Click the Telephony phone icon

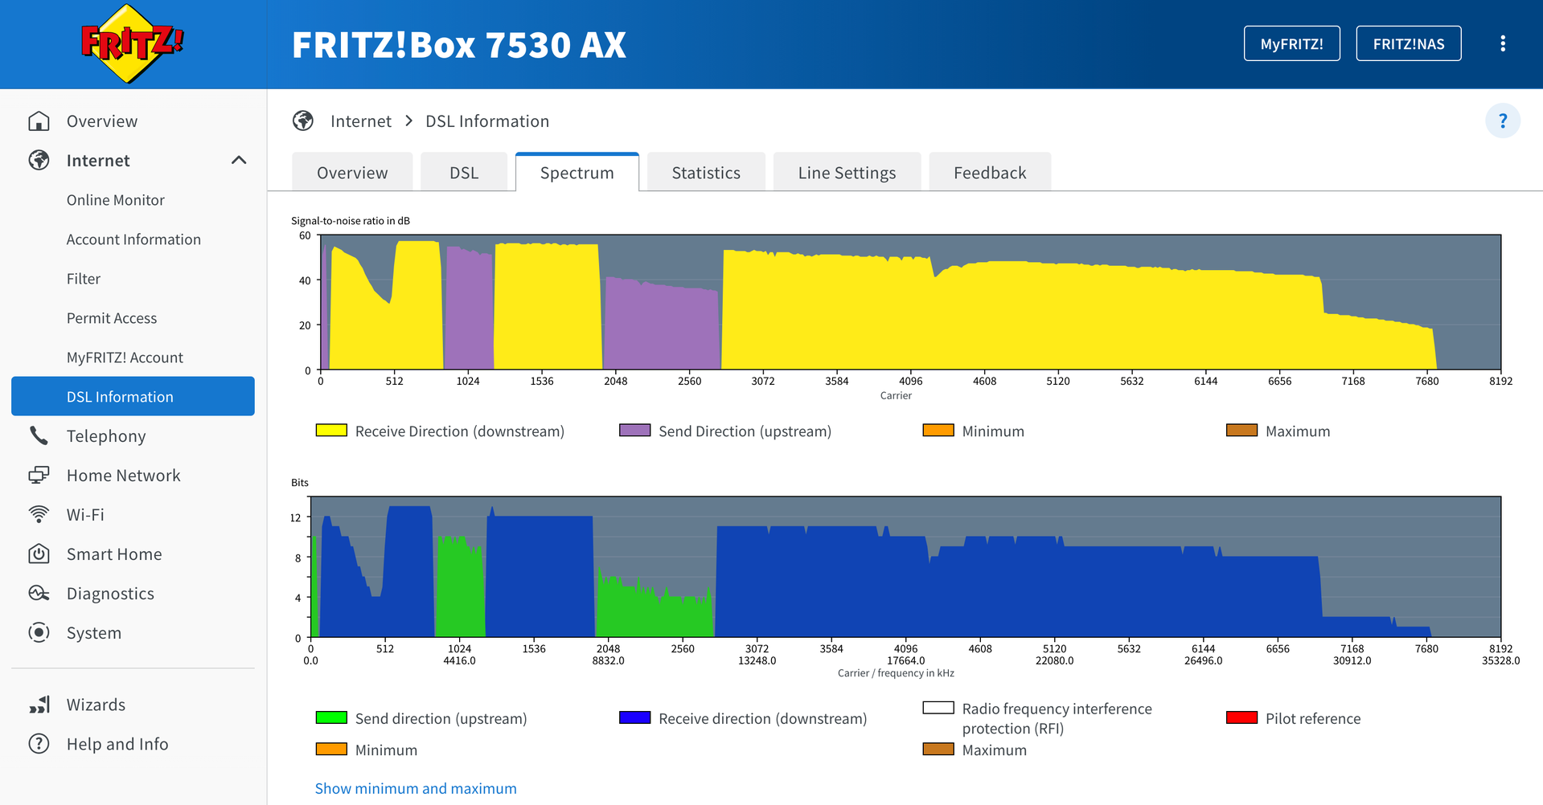pos(39,436)
